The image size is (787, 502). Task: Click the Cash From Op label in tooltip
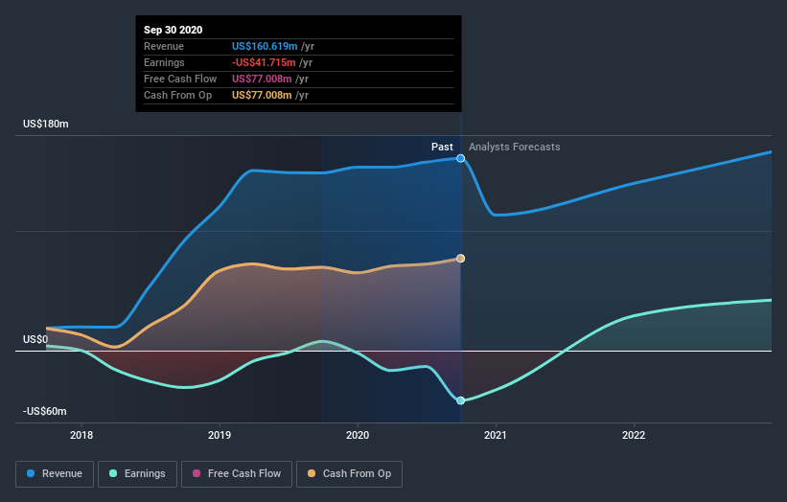click(x=177, y=95)
